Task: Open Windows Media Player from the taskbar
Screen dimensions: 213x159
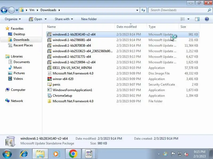Action: click(x=56, y=154)
